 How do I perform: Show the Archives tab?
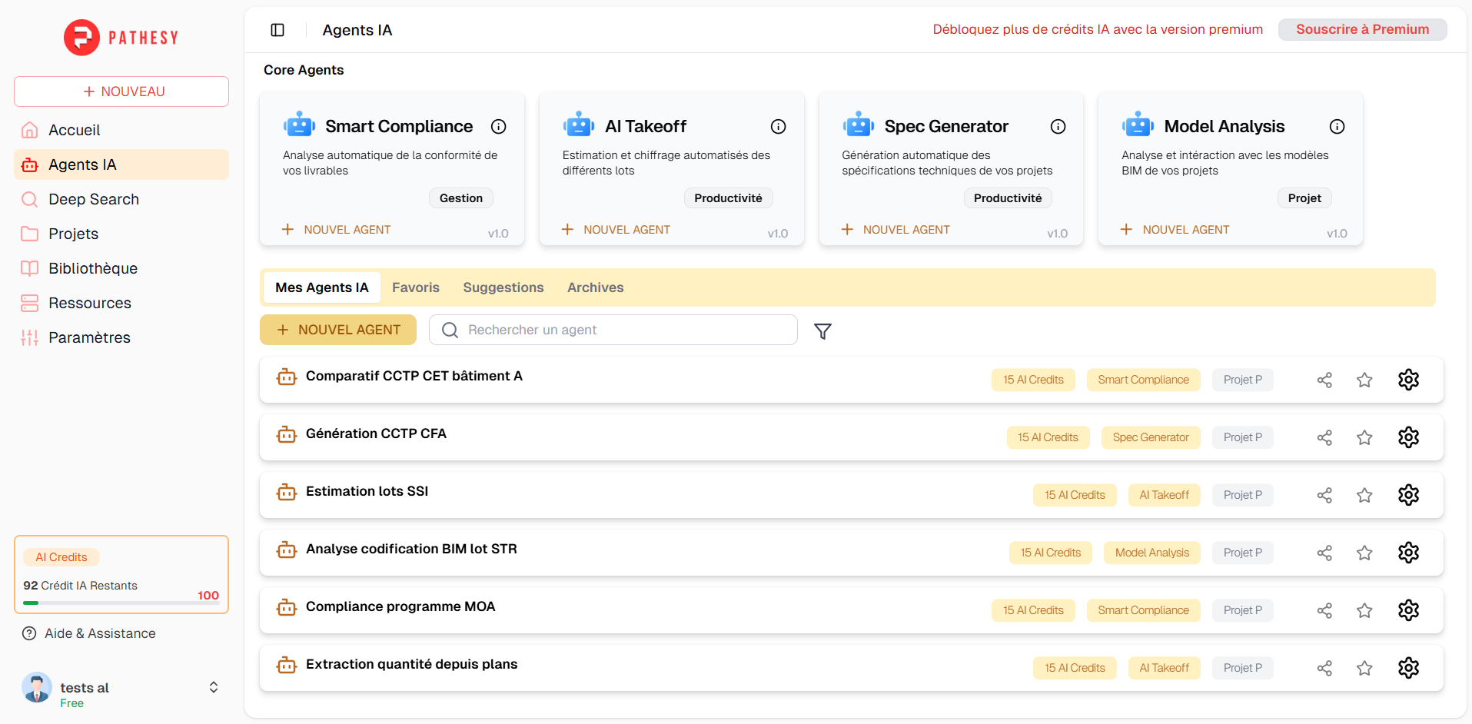(596, 287)
